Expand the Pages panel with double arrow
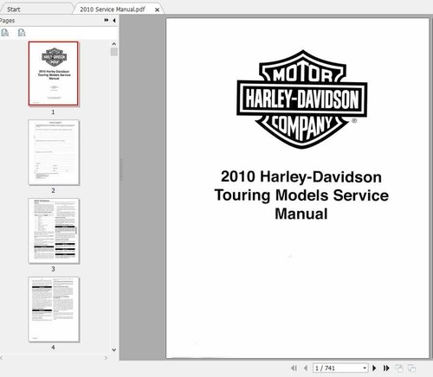This screenshot has height=377, width=433. coord(107,20)
